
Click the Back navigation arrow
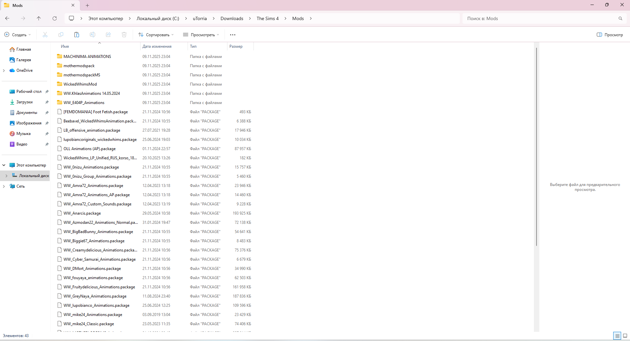click(x=7, y=18)
